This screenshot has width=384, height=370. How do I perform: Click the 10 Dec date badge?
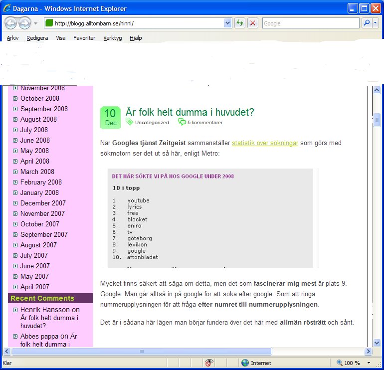pos(110,118)
